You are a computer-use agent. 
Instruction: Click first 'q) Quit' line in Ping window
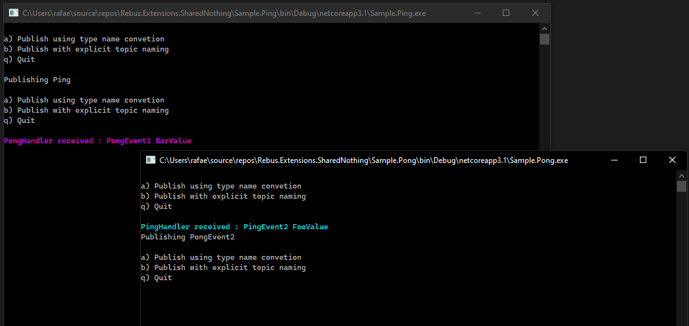[x=19, y=59]
